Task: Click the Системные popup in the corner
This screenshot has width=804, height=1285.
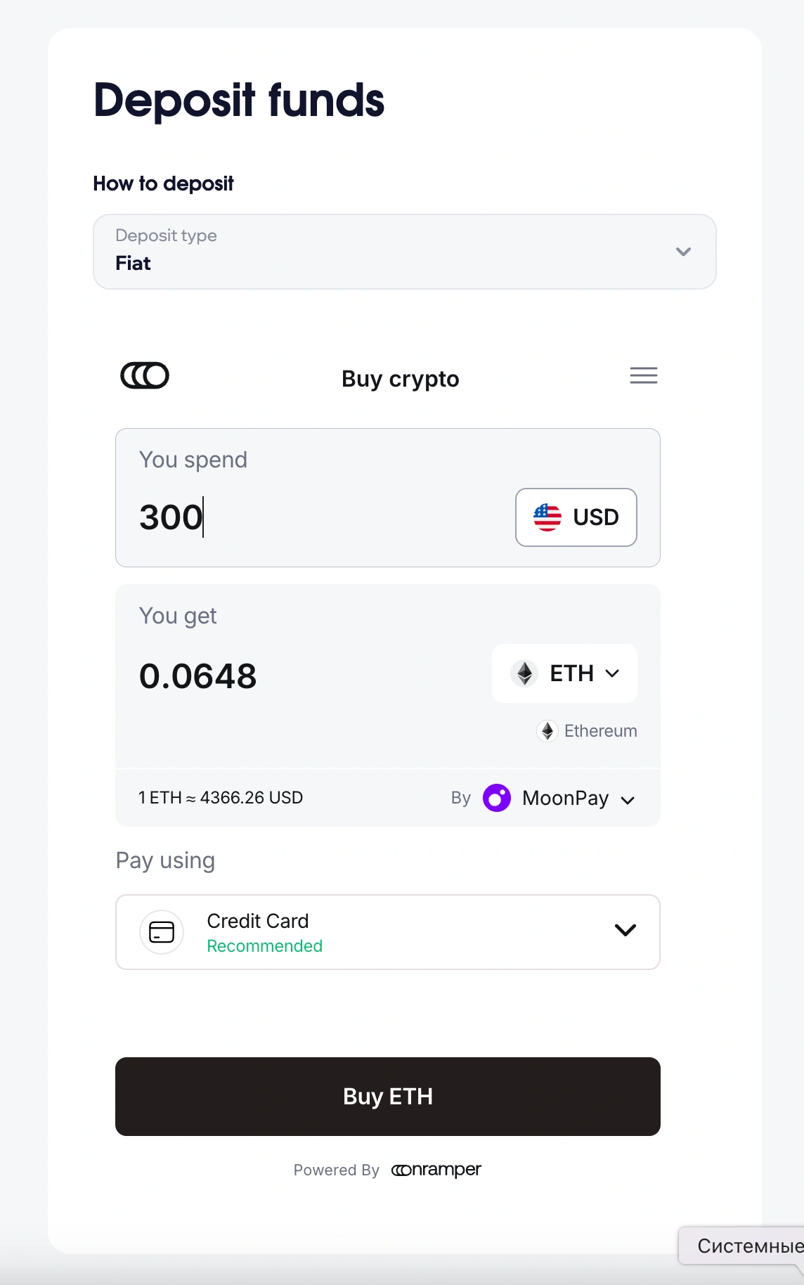Action: [x=745, y=1246]
